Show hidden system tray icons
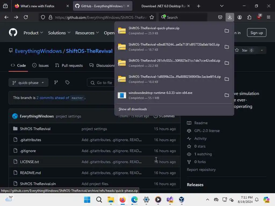Screen dimensions: 275x206 click(x=208, y=200)
